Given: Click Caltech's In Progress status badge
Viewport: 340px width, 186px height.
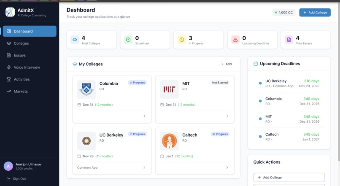Looking at the screenshot, I should (x=220, y=134).
